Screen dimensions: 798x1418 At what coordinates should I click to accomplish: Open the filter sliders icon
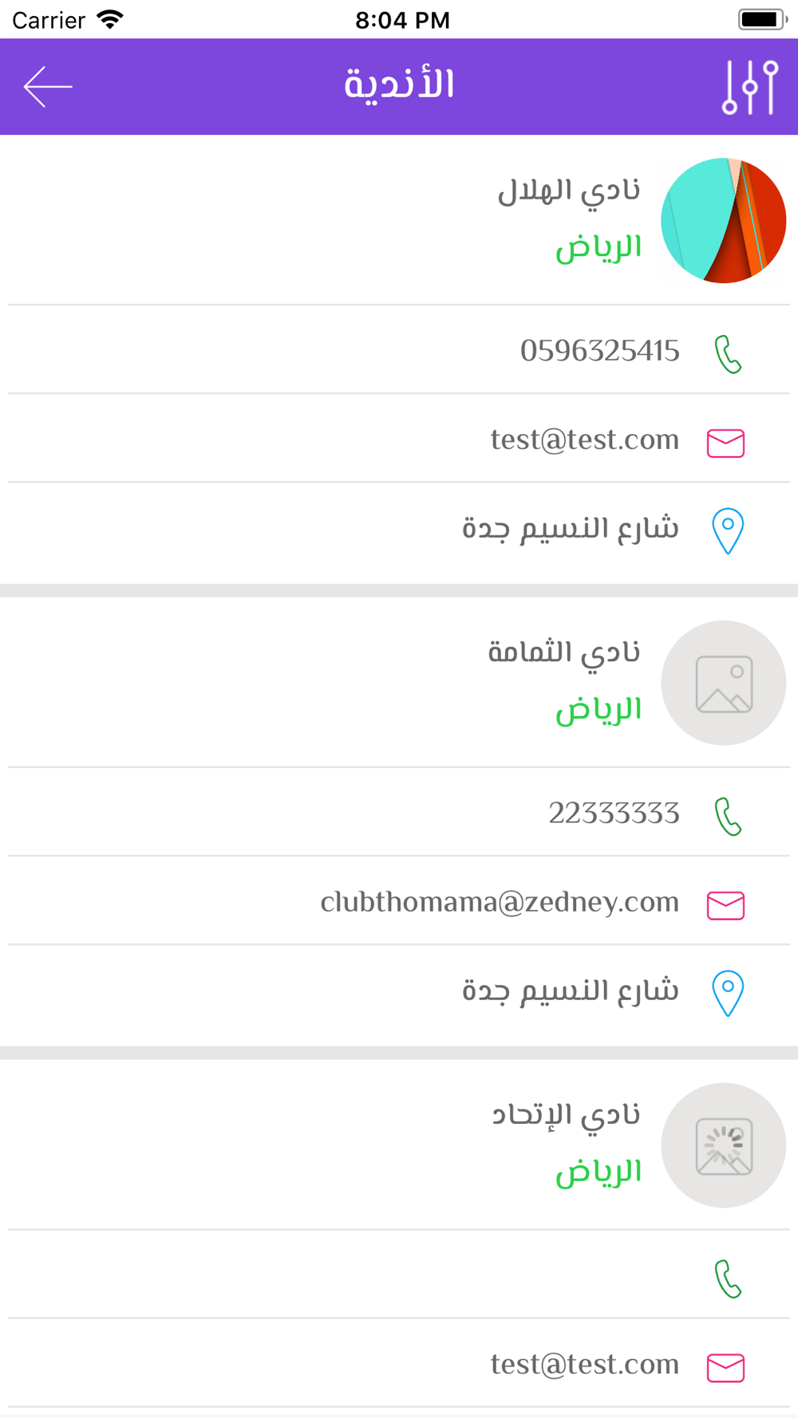[749, 87]
